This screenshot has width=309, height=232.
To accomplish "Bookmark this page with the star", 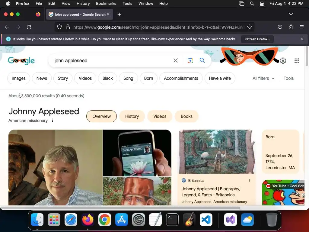I will tap(250, 27).
